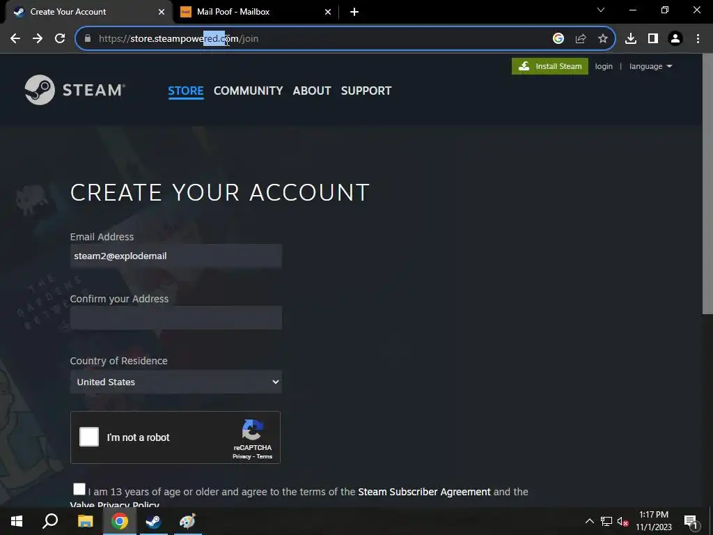The width and height of the screenshot is (713, 535).
Task: Expand the language dropdown
Action: click(x=651, y=66)
